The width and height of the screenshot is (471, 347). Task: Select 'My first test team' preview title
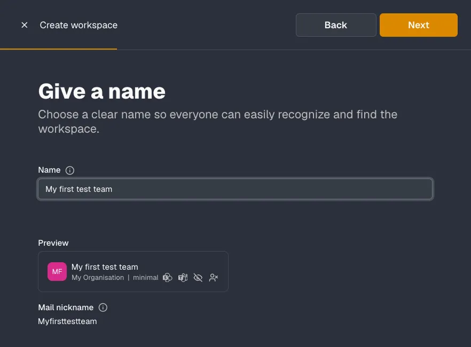(x=105, y=267)
